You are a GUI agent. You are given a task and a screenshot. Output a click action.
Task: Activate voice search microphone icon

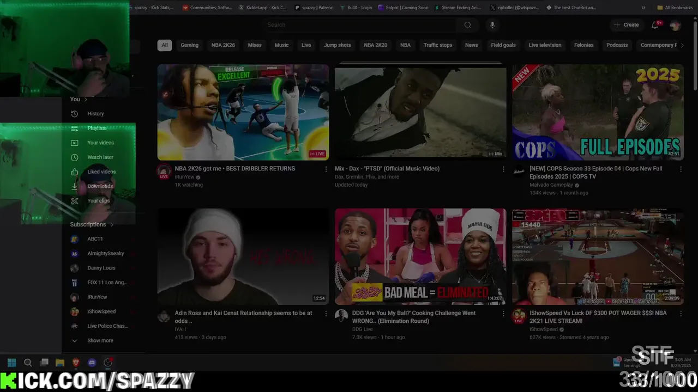(x=492, y=24)
